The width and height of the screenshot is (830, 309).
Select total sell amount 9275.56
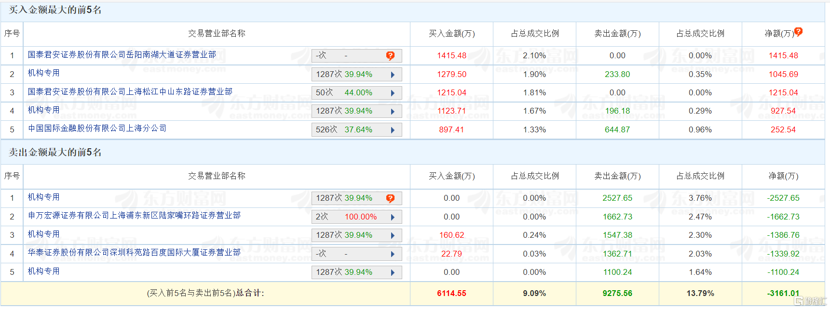point(617,293)
